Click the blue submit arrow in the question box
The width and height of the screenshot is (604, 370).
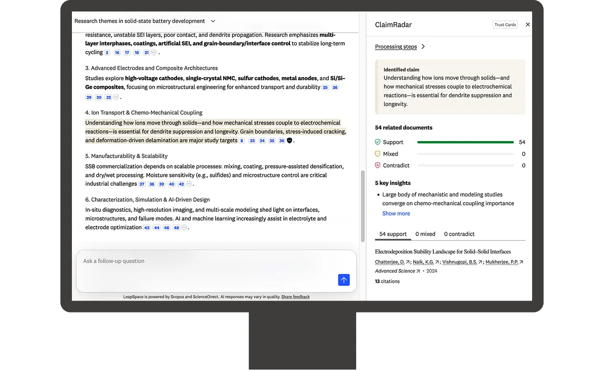(x=344, y=280)
